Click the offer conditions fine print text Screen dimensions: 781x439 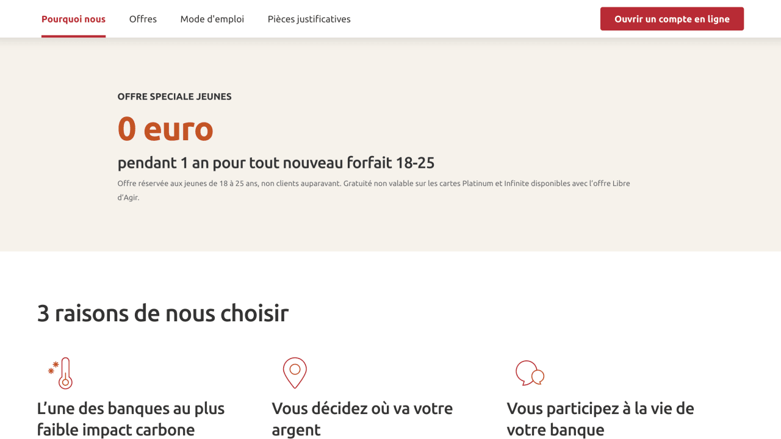(x=374, y=189)
